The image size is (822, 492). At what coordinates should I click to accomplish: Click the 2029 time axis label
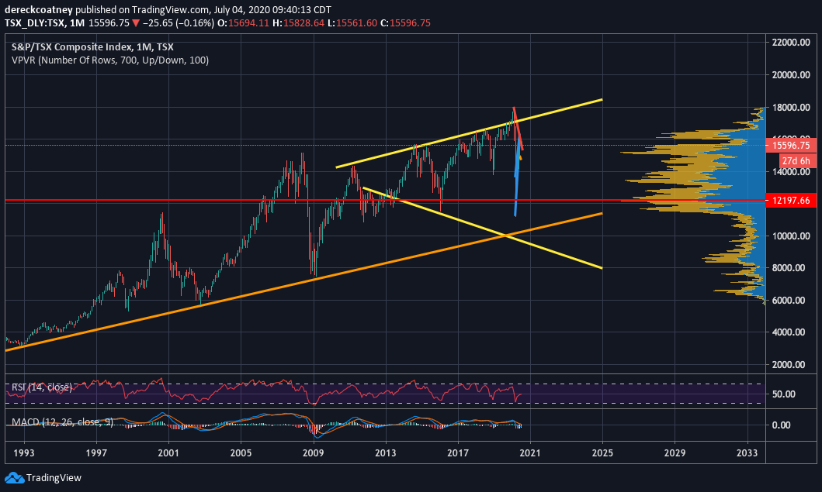point(675,452)
